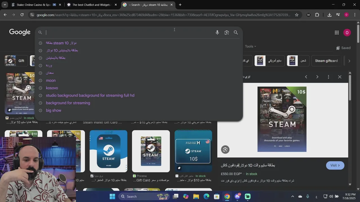Expand the Tools dropdown

250,46
